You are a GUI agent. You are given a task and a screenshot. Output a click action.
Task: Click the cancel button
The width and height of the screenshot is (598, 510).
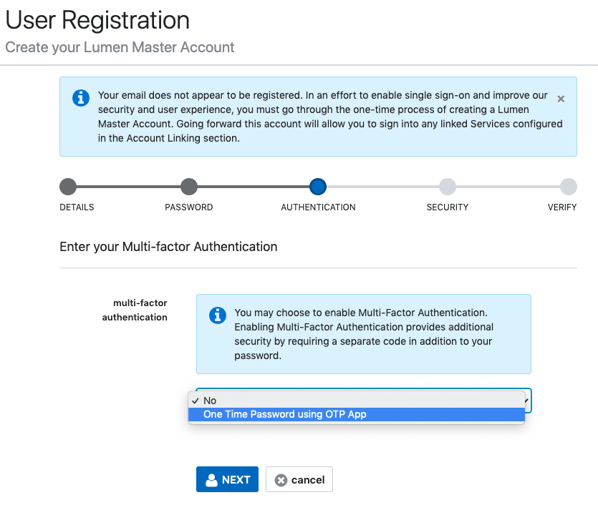[299, 479]
